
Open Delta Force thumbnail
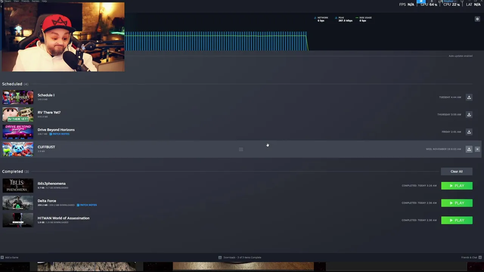18,203
